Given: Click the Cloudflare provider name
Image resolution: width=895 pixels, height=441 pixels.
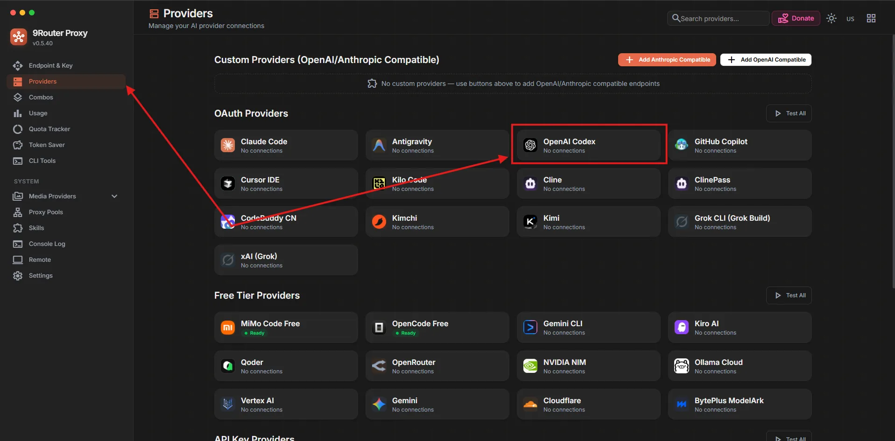Looking at the screenshot, I should coord(562,400).
